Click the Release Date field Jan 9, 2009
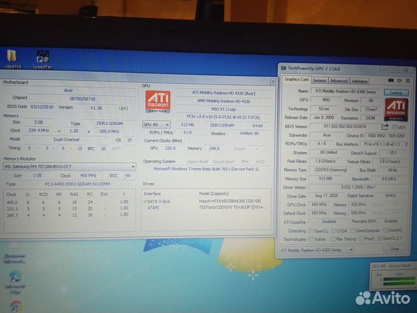The height and width of the screenshot is (313, 417). pos(323,117)
